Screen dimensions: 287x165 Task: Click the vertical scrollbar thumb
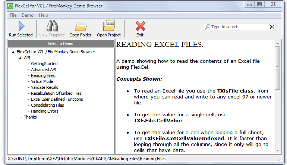click(278, 68)
